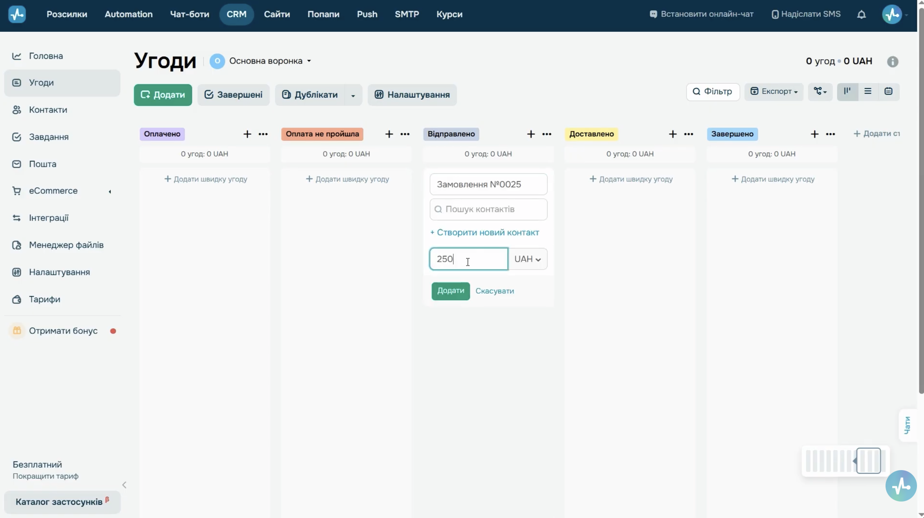This screenshot has height=518, width=924.
Task: Open Менеджер файлів in sidebar
Action: click(62, 245)
